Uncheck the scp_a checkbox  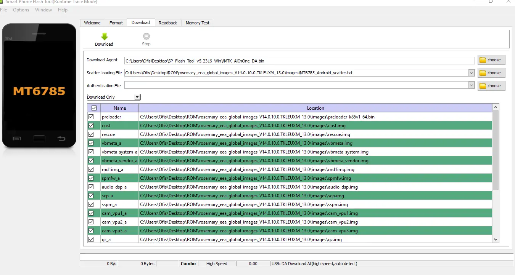point(91,196)
